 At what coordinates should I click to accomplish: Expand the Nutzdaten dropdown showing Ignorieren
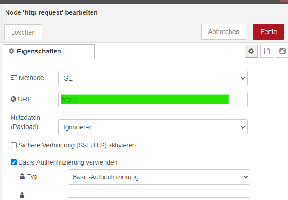click(x=153, y=127)
